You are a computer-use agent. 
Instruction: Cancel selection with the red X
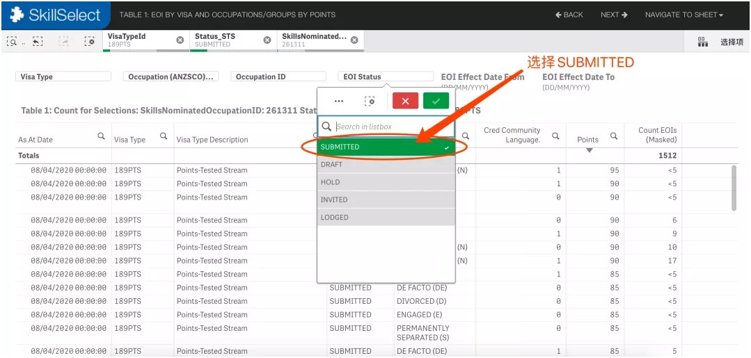pyautogui.click(x=405, y=101)
